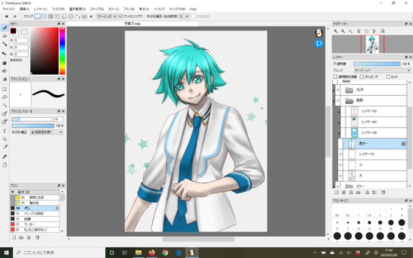Click the brush size slider in Brush Control
Screen dimensions: 413x258
pos(32,120)
